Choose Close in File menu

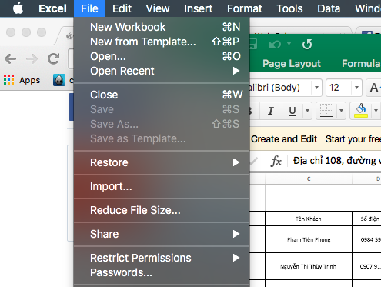[x=162, y=95]
